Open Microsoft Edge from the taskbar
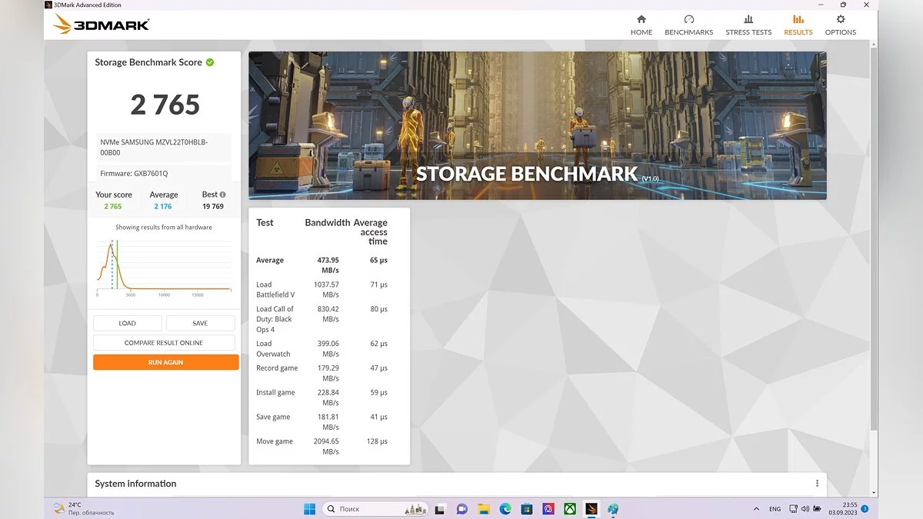Image resolution: width=923 pixels, height=519 pixels. pos(505,509)
